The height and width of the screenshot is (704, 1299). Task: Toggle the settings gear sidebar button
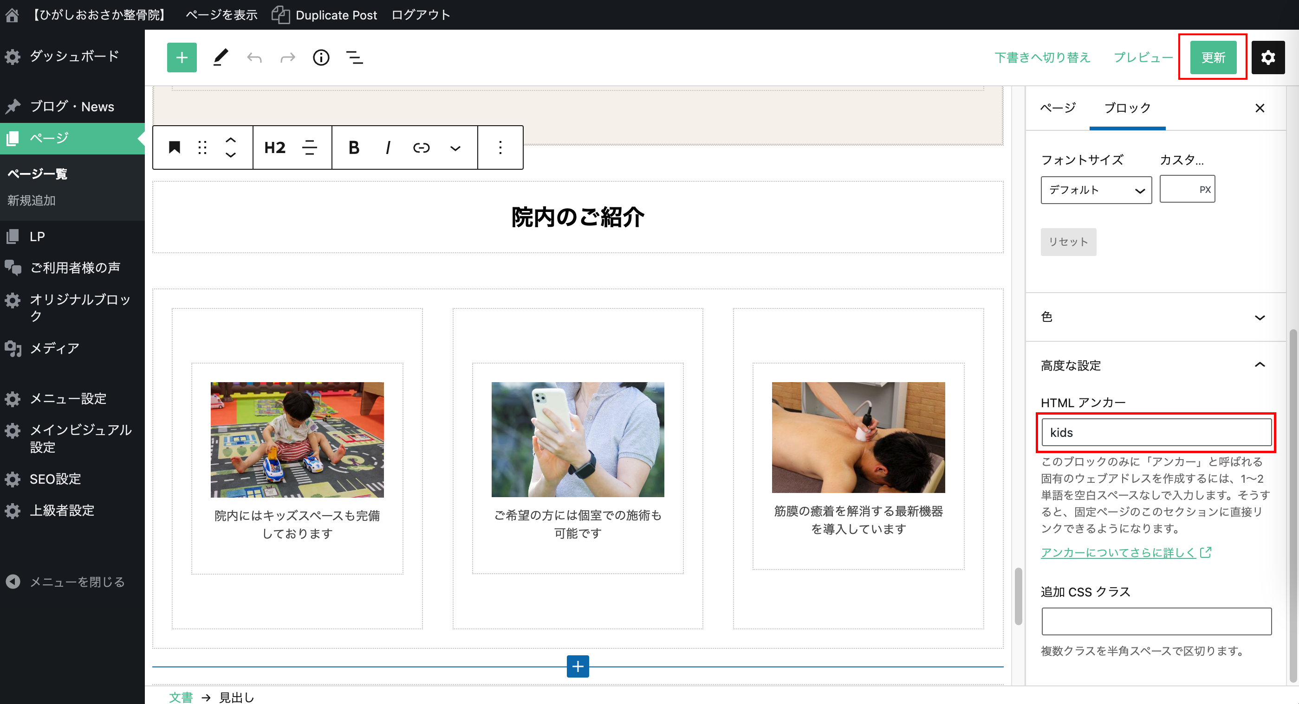tap(1268, 58)
